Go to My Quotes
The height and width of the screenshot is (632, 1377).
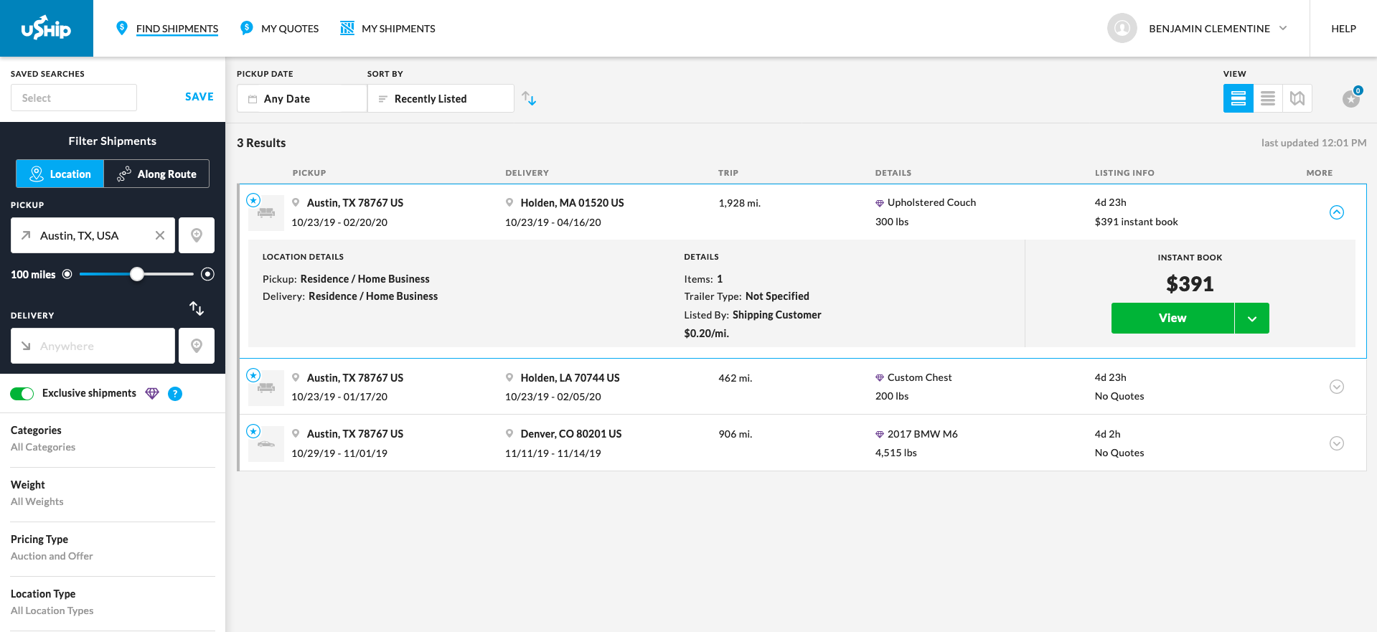(280, 29)
